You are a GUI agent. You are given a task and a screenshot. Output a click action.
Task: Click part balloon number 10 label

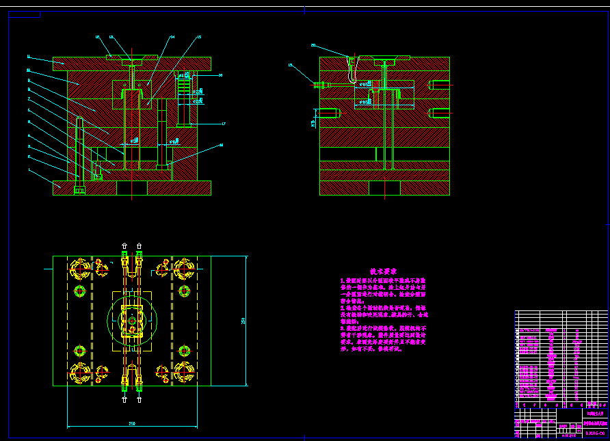(x=29, y=70)
